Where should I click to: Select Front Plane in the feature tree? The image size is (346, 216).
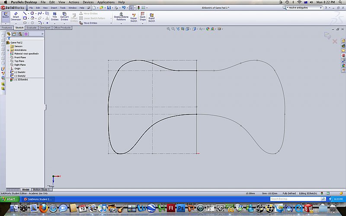coord(20,57)
